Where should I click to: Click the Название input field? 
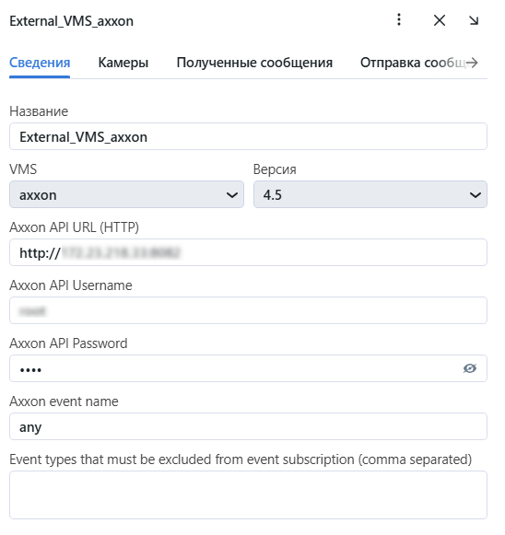pos(248,136)
